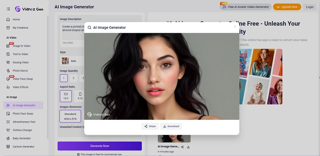The image size is (320, 156).
Task: Click the Home house icon
Action: [x=8, y=19]
